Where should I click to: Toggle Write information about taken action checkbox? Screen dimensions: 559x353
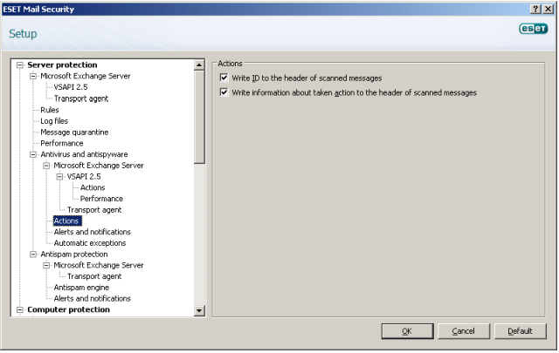224,92
